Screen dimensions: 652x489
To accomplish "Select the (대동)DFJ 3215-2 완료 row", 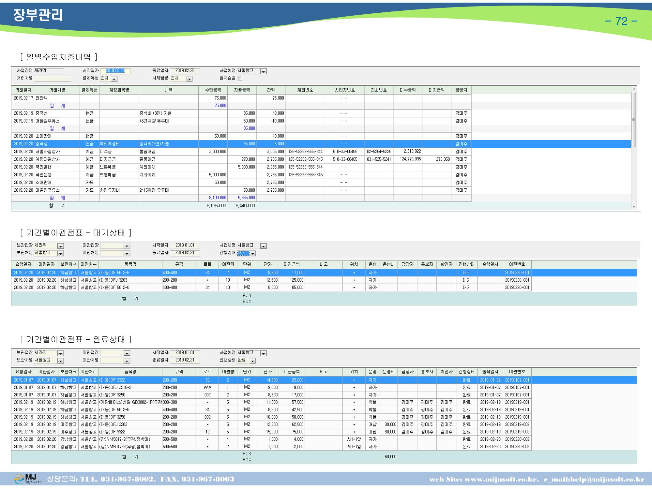I will click(x=271, y=387).
